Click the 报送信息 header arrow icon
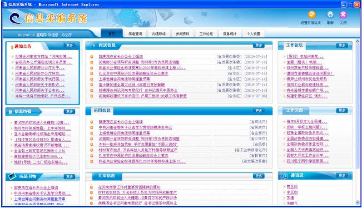The height and width of the screenshot is (208, 362). (x=94, y=46)
